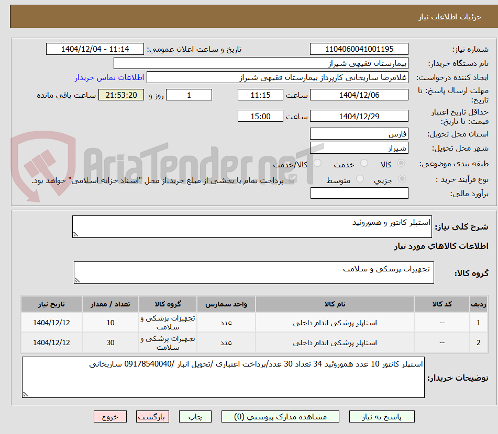
Task: Click the date 1404/12/12 in row 1
Action: tap(51, 323)
